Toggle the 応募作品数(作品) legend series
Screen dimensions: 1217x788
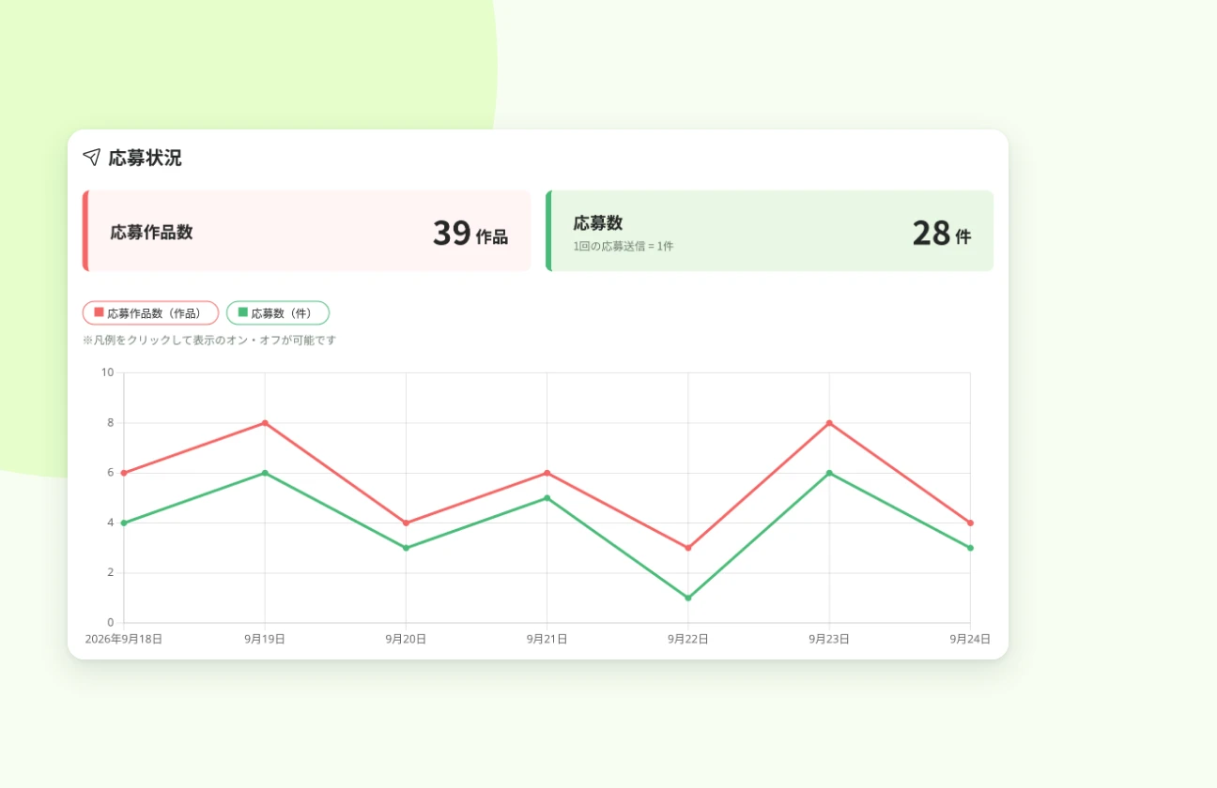(x=150, y=313)
